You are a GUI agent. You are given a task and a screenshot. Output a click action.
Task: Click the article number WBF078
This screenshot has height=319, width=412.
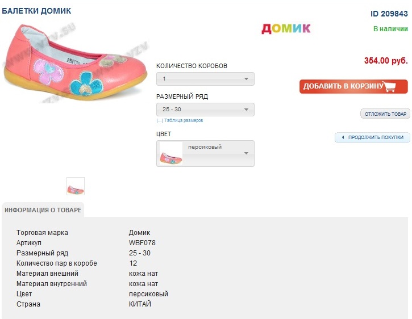coord(142,243)
